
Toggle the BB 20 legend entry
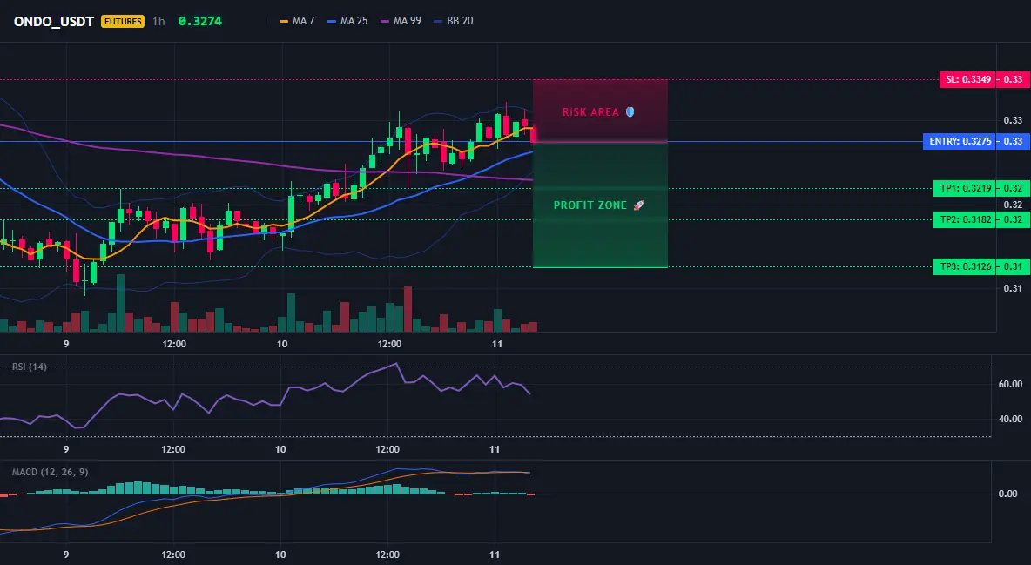pos(454,21)
